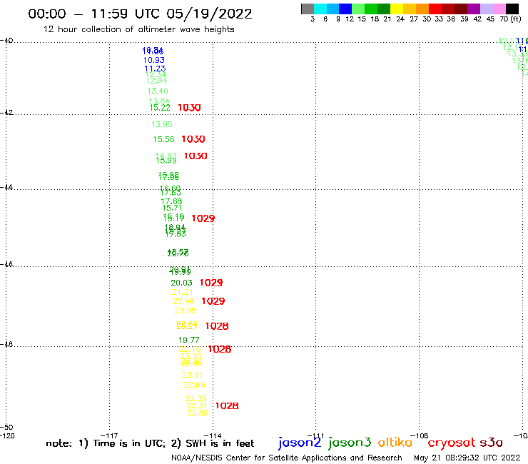The width and height of the screenshot is (528, 464).
Task: Pick the light green swatch in legend
Action: tap(358, 9)
